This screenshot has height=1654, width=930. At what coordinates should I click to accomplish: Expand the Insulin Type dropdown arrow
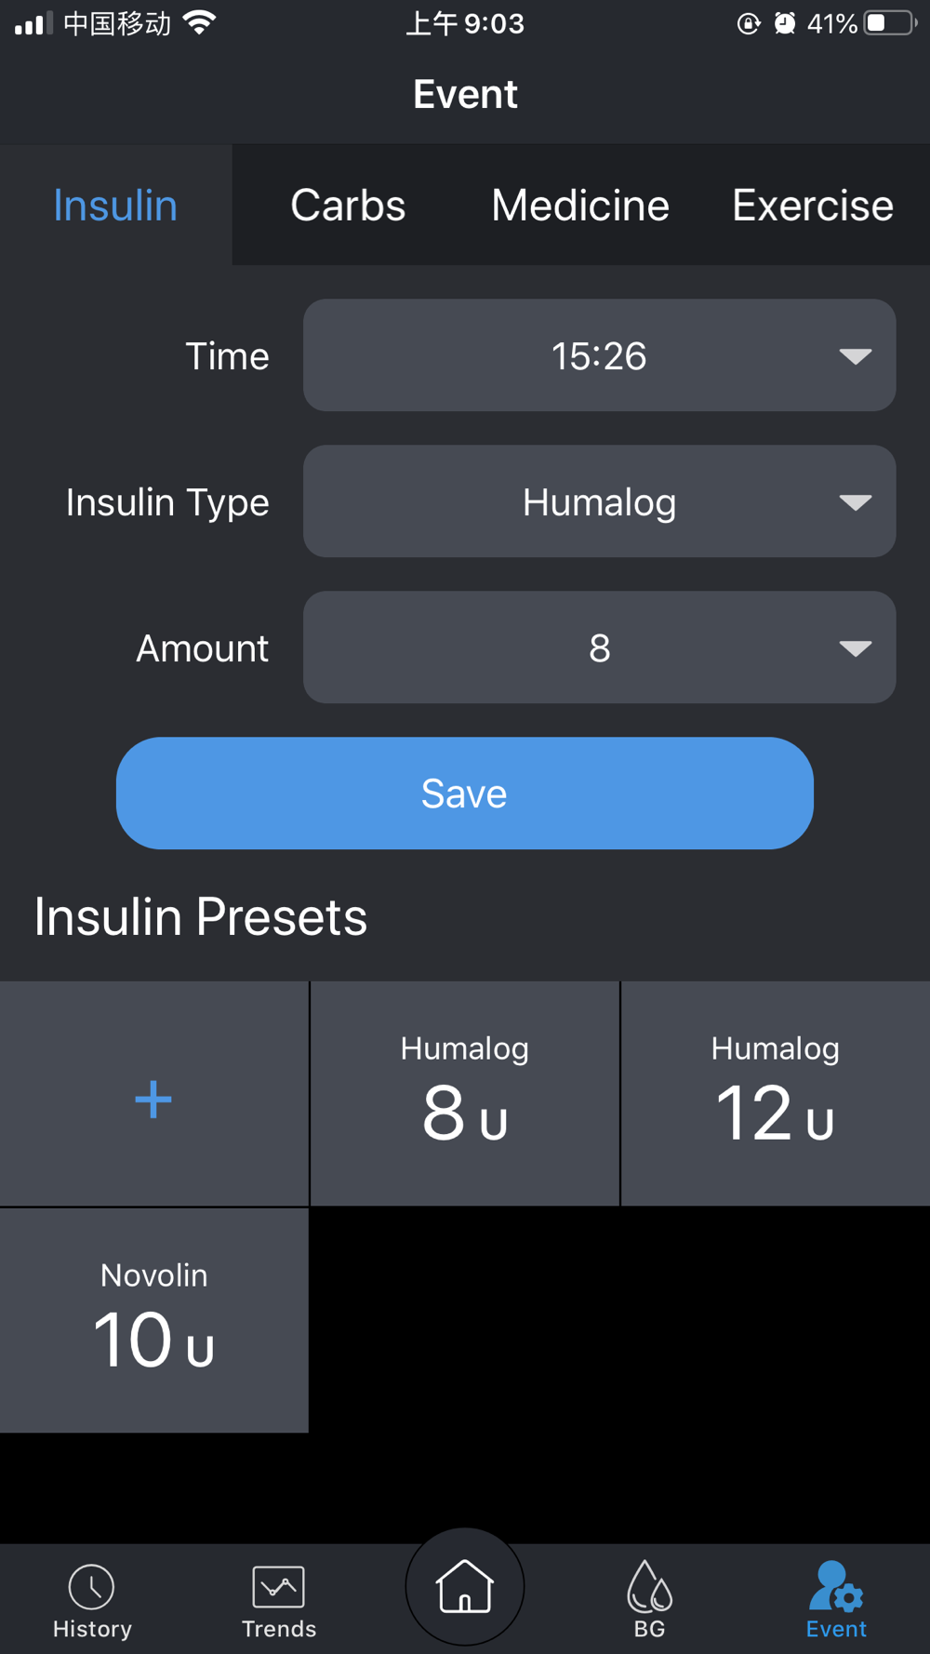click(x=855, y=502)
